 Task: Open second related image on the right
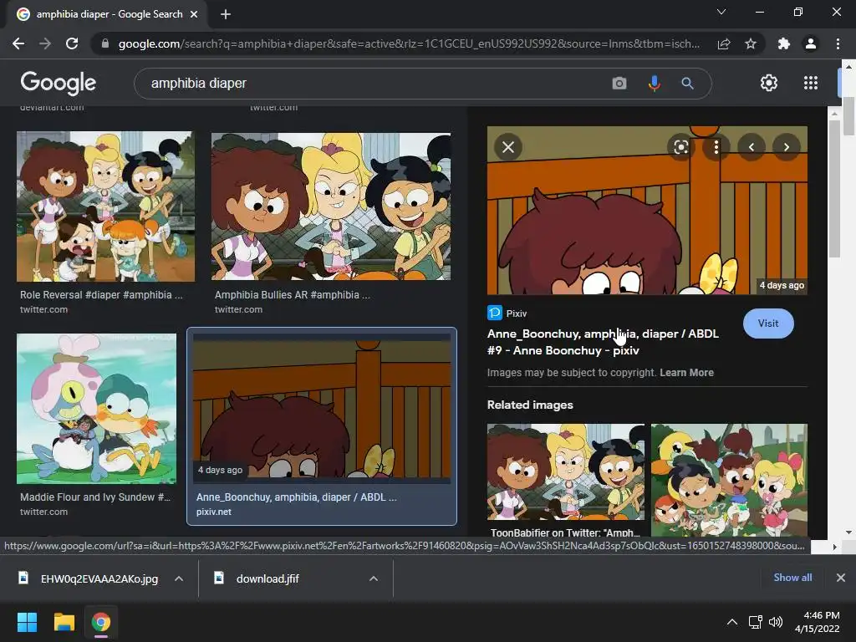pos(729,480)
